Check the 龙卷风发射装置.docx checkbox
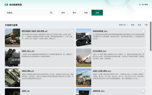The width and height of the screenshot is (152, 95). 143,31
